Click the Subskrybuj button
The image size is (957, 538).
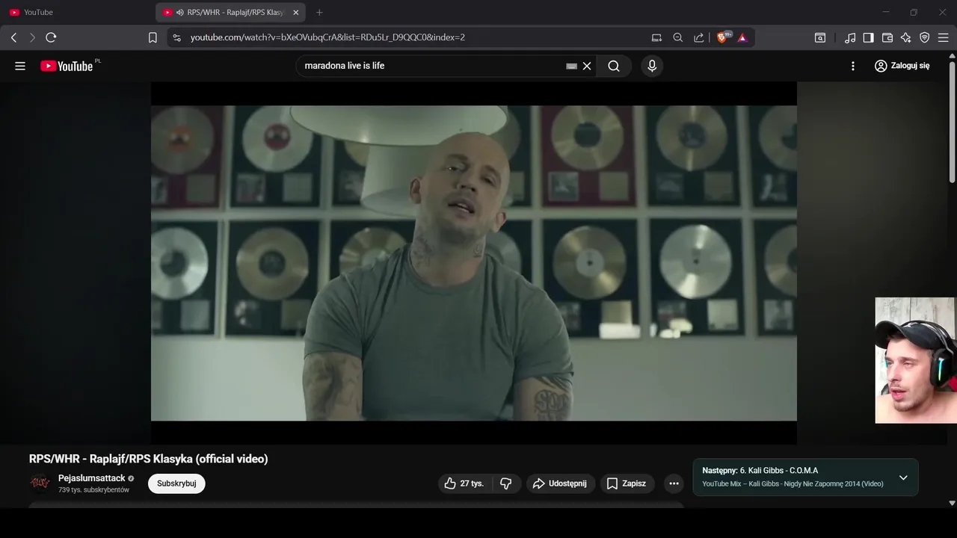pyautogui.click(x=176, y=483)
